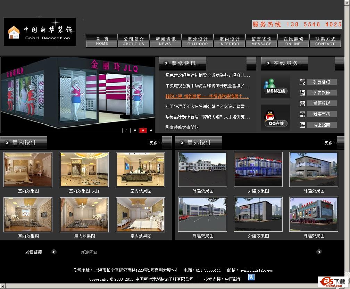Open news 中央电视台携手华浔品味装饰
This screenshot has height=289, width=350.
208,86
